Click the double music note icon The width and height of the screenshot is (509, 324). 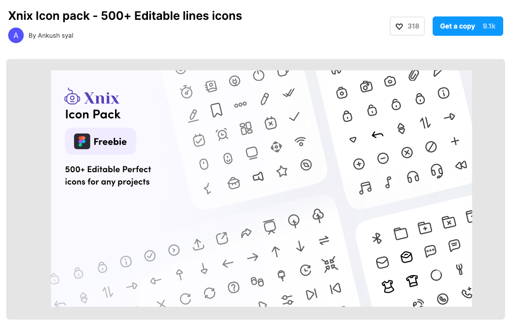[x=365, y=187]
